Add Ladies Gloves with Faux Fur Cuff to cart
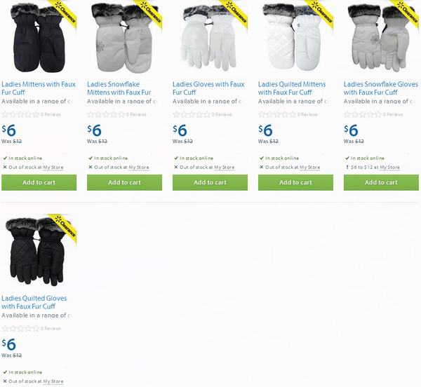This screenshot has height=387, width=421. (210, 183)
